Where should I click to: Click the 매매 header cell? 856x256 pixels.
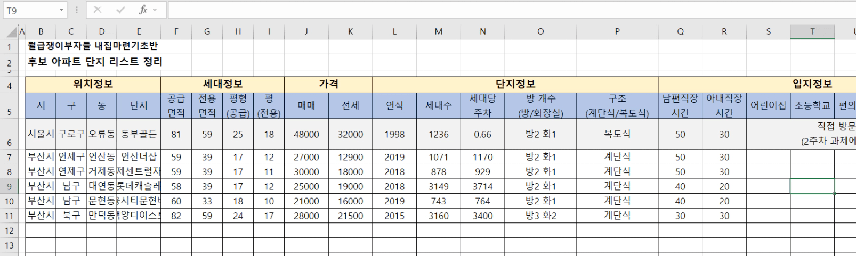[x=306, y=105]
